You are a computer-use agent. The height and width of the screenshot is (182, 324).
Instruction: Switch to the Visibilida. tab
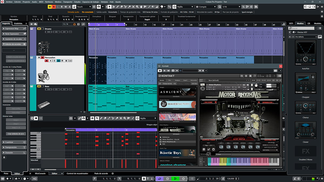tap(19, 23)
